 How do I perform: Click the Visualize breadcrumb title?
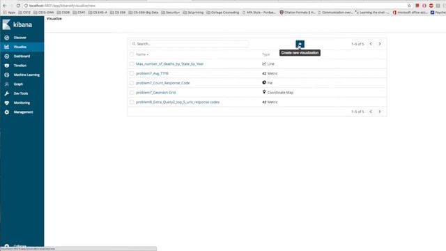(54, 19)
